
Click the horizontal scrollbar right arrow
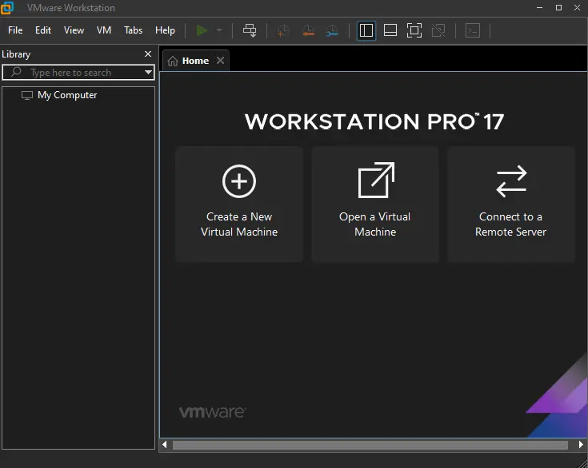[581, 445]
